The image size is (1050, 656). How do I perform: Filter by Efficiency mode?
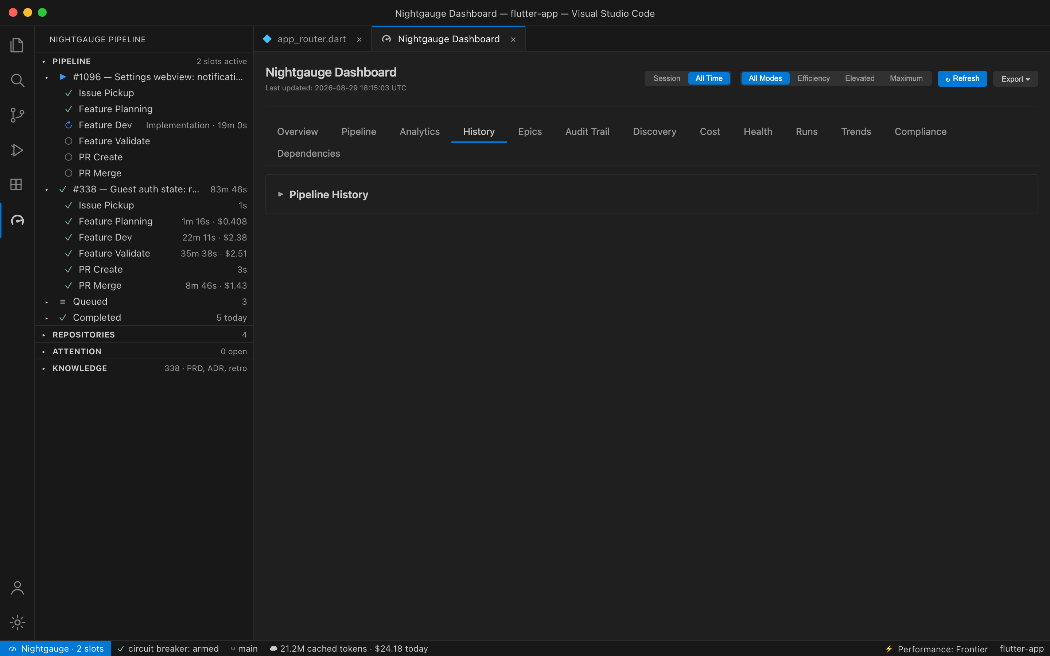click(x=813, y=78)
